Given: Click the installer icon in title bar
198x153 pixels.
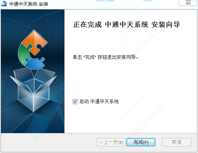Looking at the screenshot, I should click(4, 4).
